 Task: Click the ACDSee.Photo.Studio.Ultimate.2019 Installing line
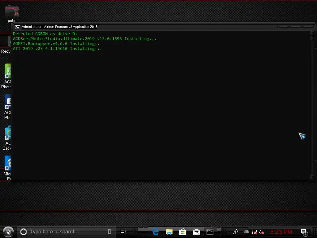click(x=85, y=38)
